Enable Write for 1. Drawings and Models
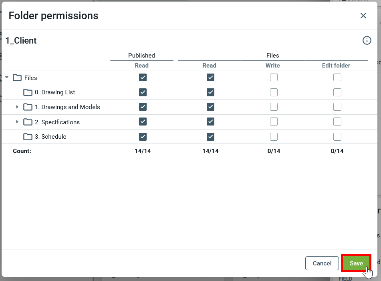Screen dimensions: 381x281 (x=274, y=107)
